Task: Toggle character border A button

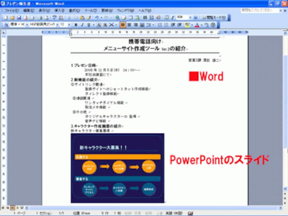Action: (x=99, y=25)
